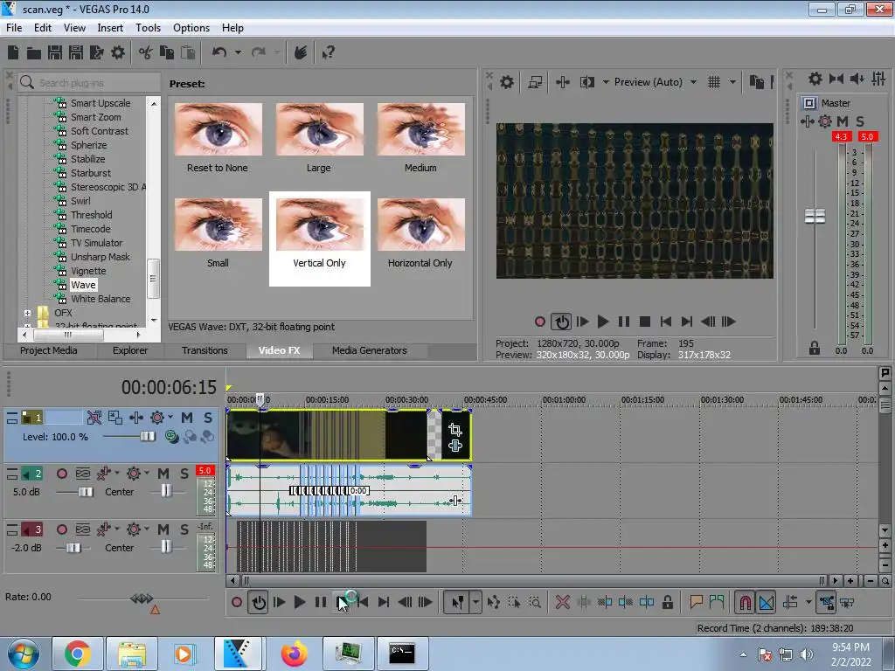The height and width of the screenshot is (671, 895).
Task: Click video track Level slider
Action: [147, 437]
